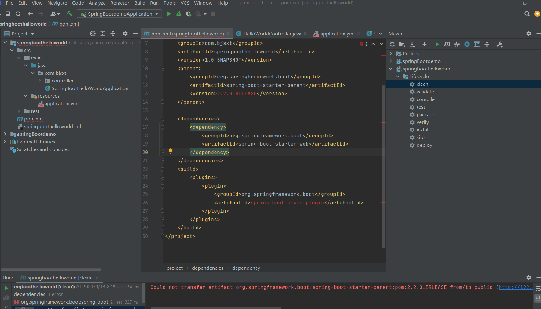This screenshot has height=309, width=541.
Task: Click the Synchronize/reload toolbar icon
Action: (x=18, y=14)
